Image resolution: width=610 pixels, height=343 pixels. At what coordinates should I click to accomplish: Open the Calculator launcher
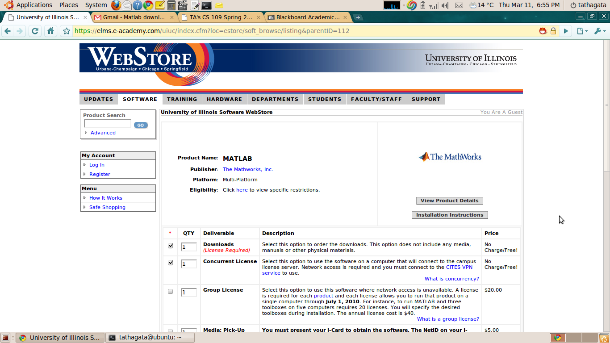(171, 5)
